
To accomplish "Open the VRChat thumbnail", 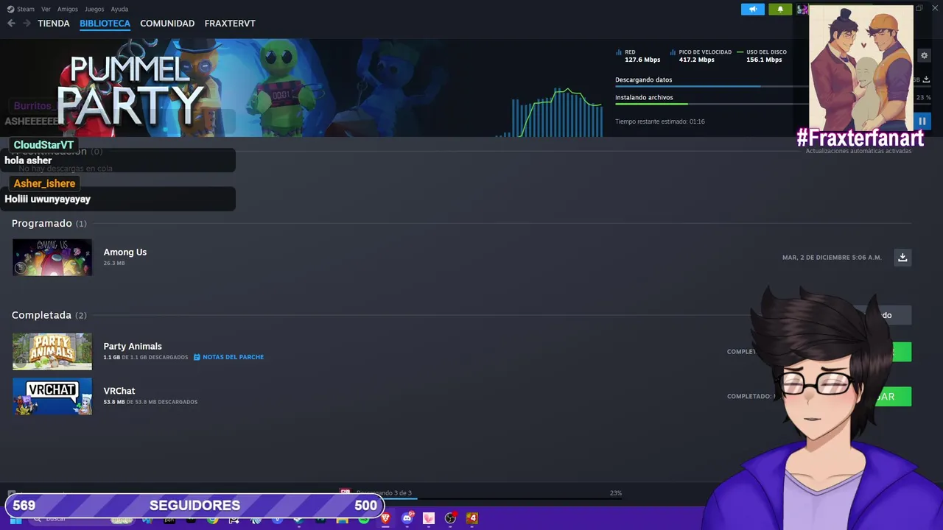I will click(52, 396).
